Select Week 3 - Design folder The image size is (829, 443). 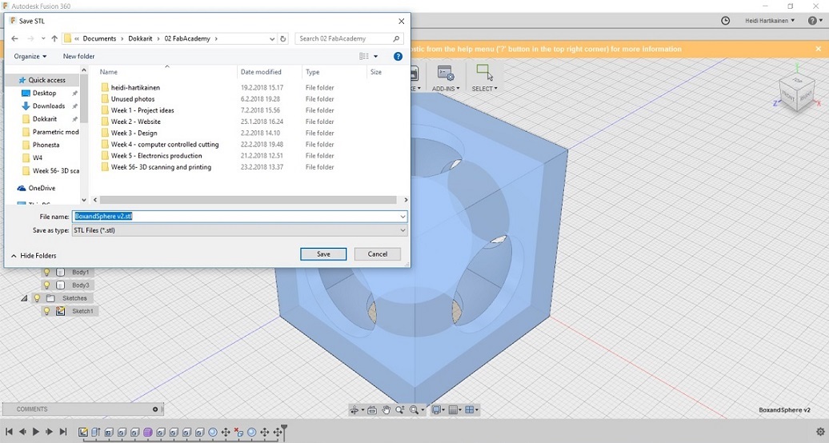click(134, 133)
